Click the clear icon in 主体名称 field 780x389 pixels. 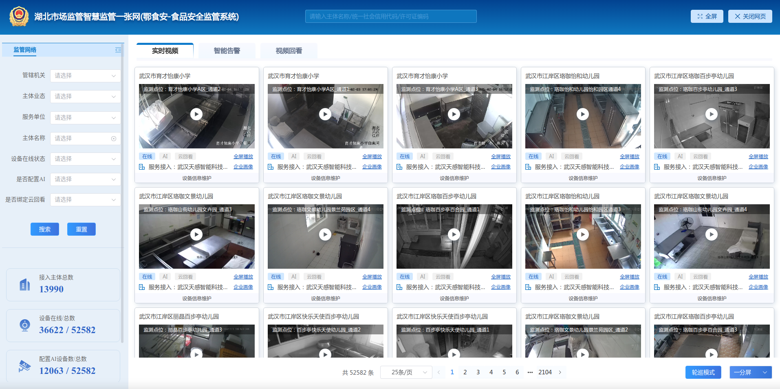point(114,139)
